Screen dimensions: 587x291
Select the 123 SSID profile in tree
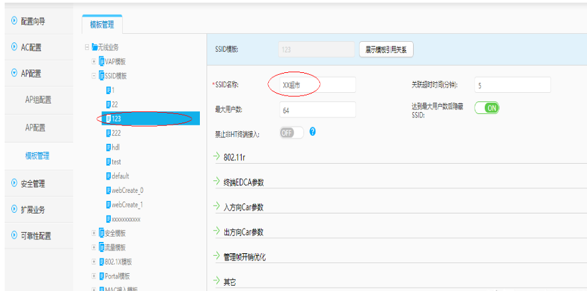[x=151, y=119]
